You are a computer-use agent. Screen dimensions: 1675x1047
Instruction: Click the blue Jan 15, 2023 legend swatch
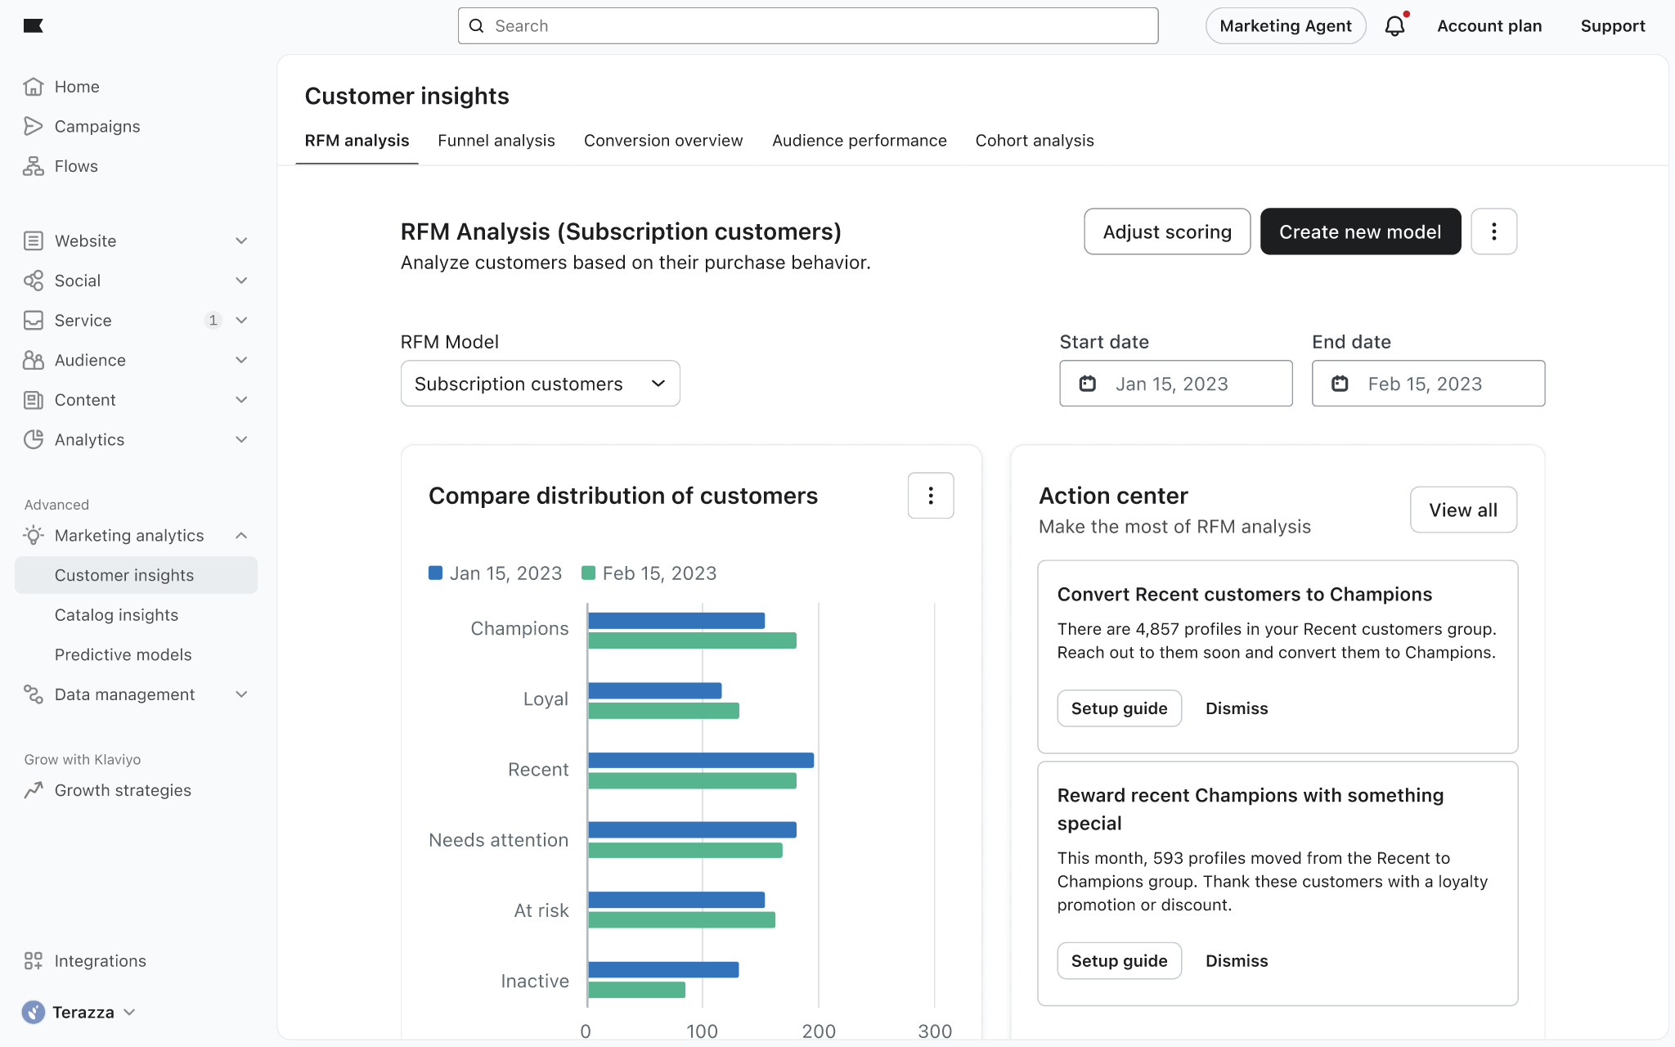tap(435, 573)
